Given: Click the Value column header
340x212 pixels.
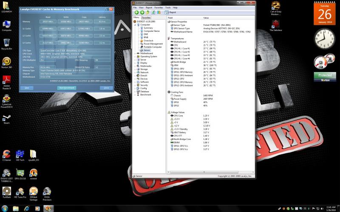Looking at the screenshot, I should point(229,18).
